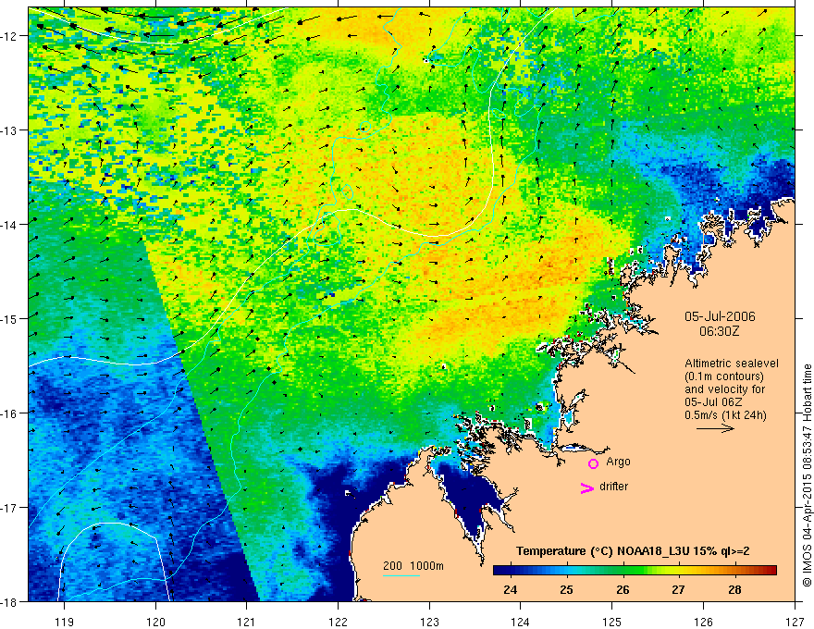
Task: Click the -16 latitude axis label
Action: (8, 413)
